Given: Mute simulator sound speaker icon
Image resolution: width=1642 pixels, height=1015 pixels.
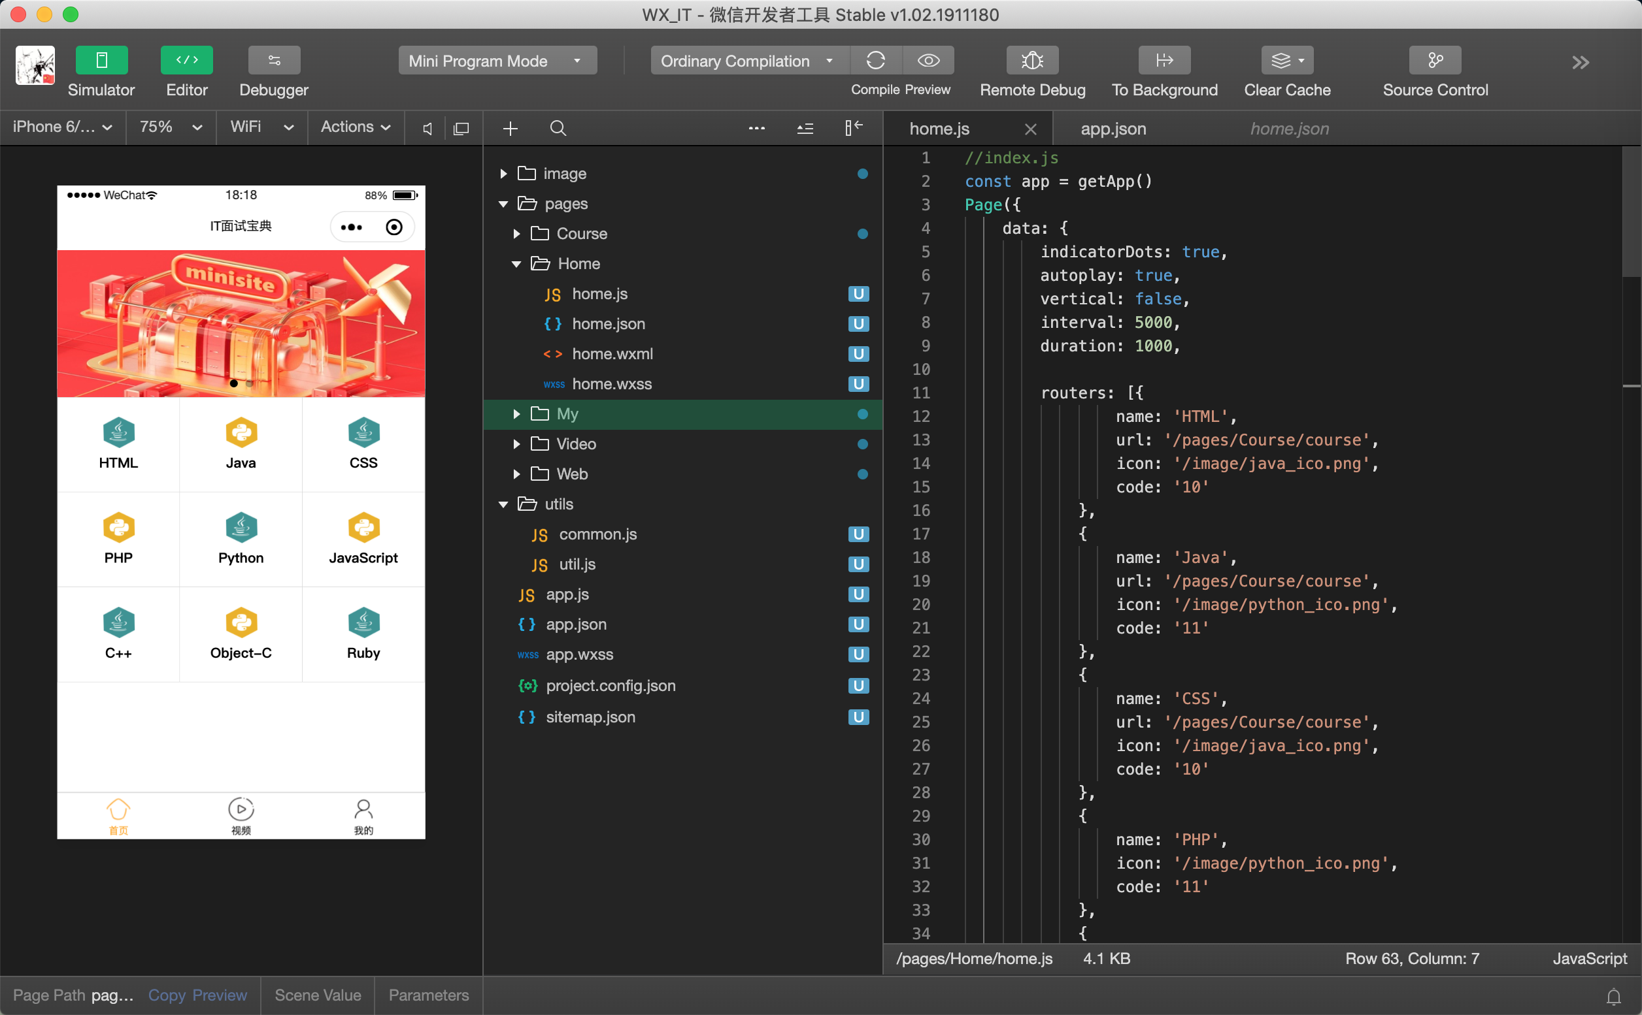Looking at the screenshot, I should [427, 128].
